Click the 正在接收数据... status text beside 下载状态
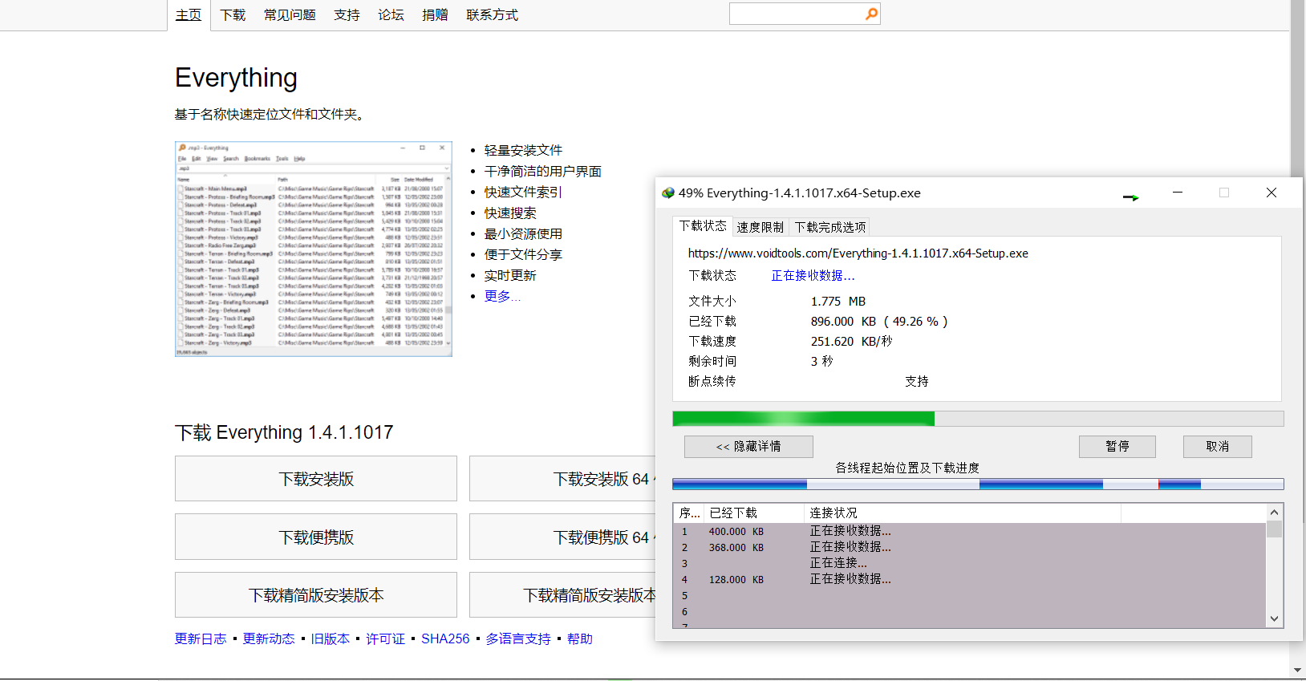This screenshot has width=1306, height=681. 813,275
